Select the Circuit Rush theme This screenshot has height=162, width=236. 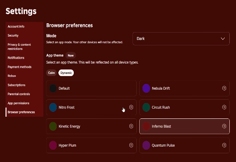click(x=184, y=107)
